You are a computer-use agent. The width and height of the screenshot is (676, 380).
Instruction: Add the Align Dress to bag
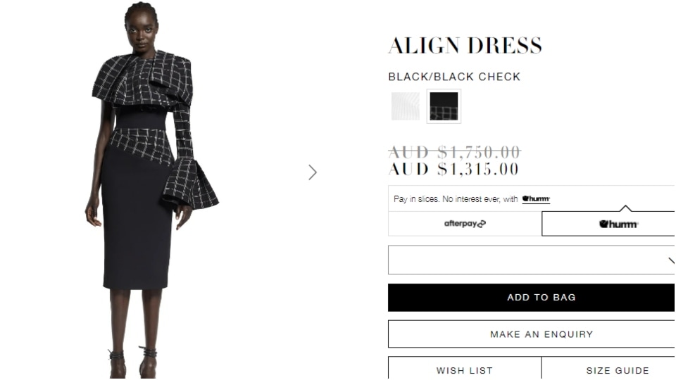(x=532, y=297)
